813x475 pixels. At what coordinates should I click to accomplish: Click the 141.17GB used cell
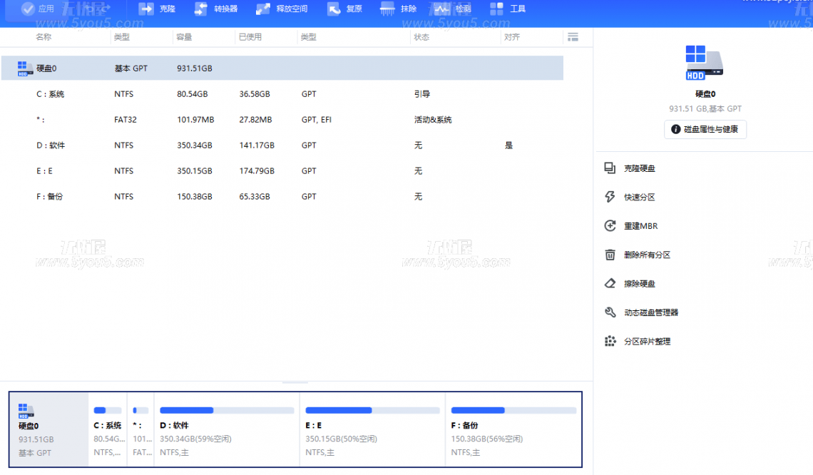257,145
